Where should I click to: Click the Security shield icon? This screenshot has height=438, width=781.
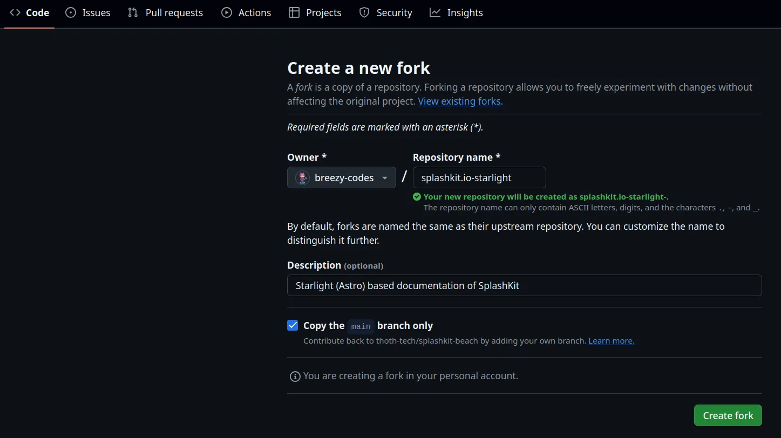tap(363, 12)
